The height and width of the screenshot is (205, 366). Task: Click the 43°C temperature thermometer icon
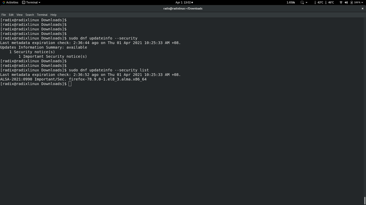point(315,2)
